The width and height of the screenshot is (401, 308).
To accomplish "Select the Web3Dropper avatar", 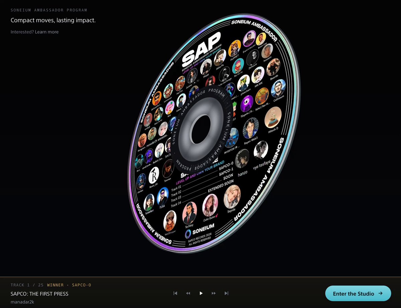I will tap(170, 221).
